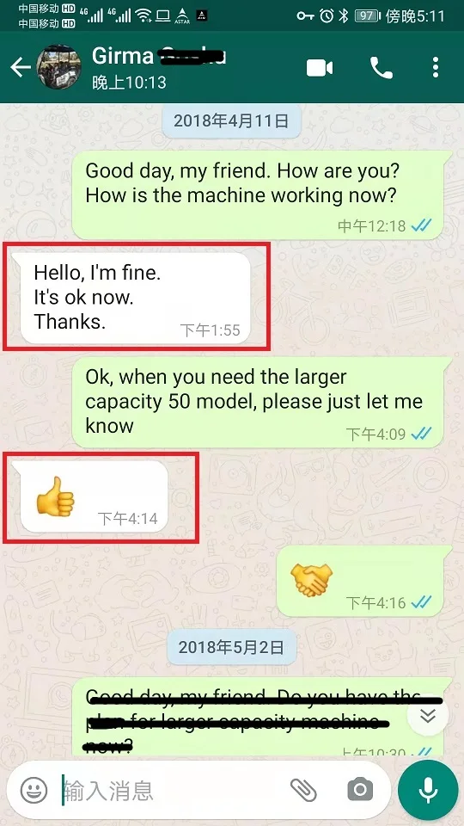Tap the 'larger capacity 50 model' message

262,403
